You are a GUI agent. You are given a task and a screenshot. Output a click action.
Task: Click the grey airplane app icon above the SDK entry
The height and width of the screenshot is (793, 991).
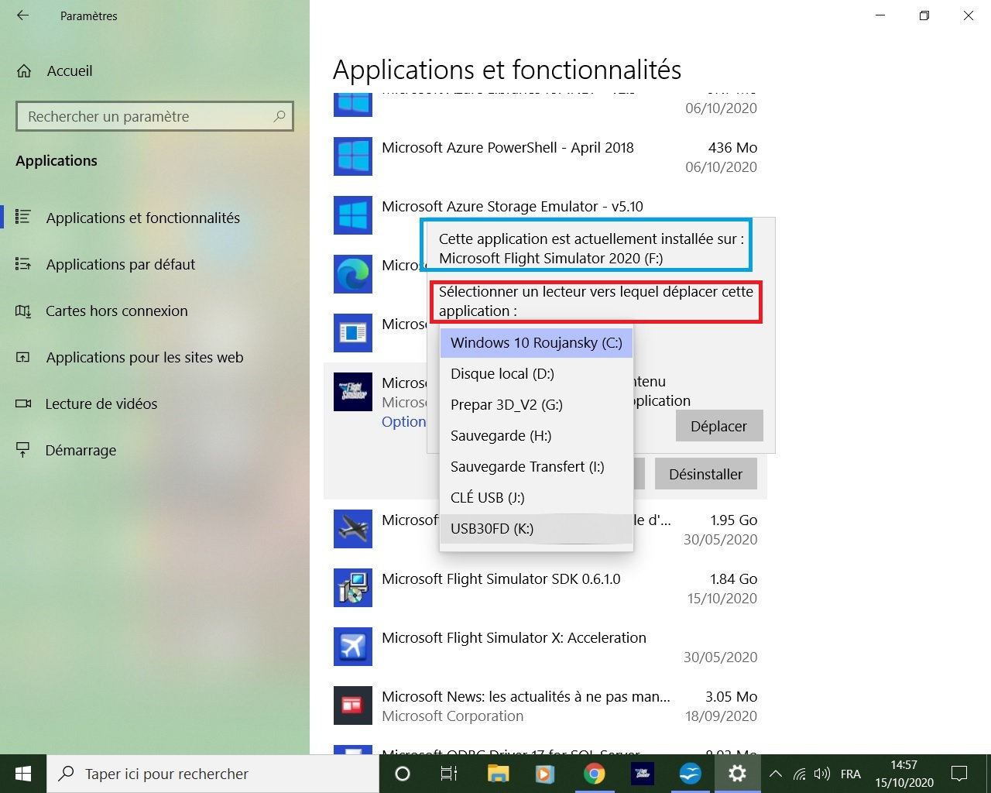click(353, 528)
